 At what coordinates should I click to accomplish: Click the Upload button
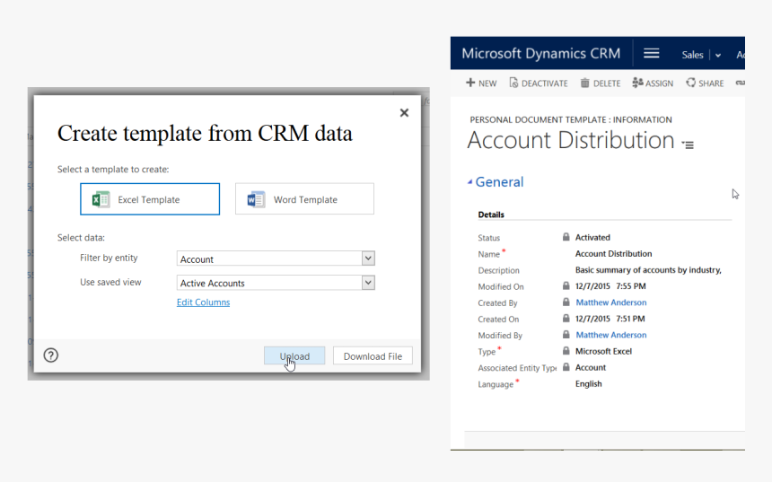294,356
